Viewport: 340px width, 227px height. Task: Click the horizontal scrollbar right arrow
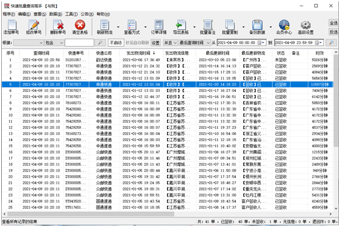(330, 214)
